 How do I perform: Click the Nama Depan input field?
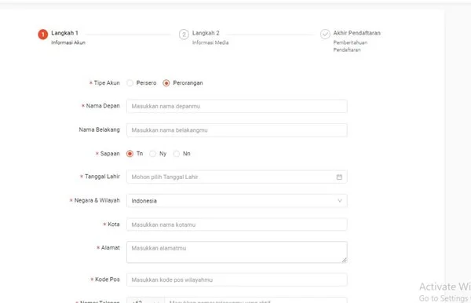click(237, 106)
